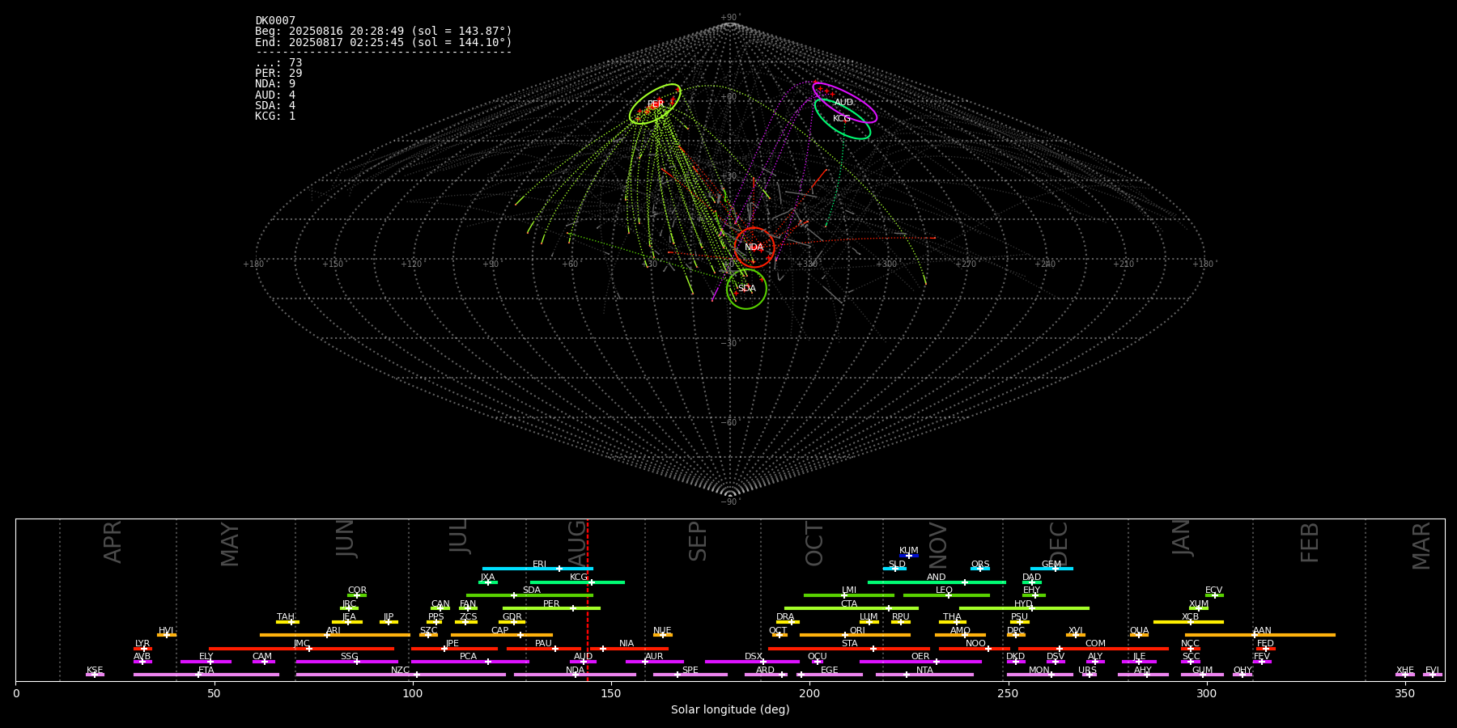Viewport: 1457px width, 728px height.
Task: Click the 'NDA: 9' count in legend
Action: coord(275,84)
